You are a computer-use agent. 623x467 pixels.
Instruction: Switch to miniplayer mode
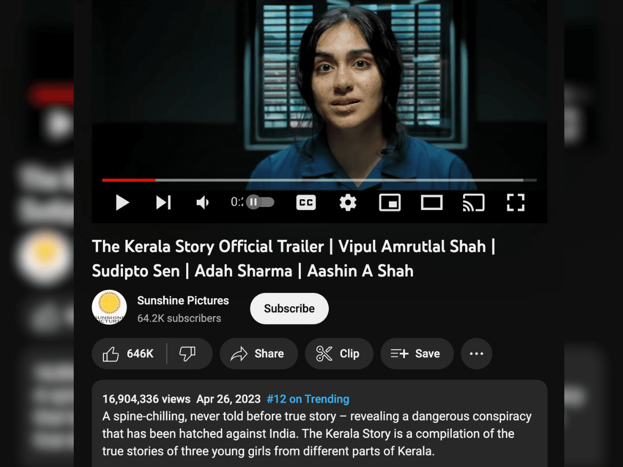[x=390, y=202]
